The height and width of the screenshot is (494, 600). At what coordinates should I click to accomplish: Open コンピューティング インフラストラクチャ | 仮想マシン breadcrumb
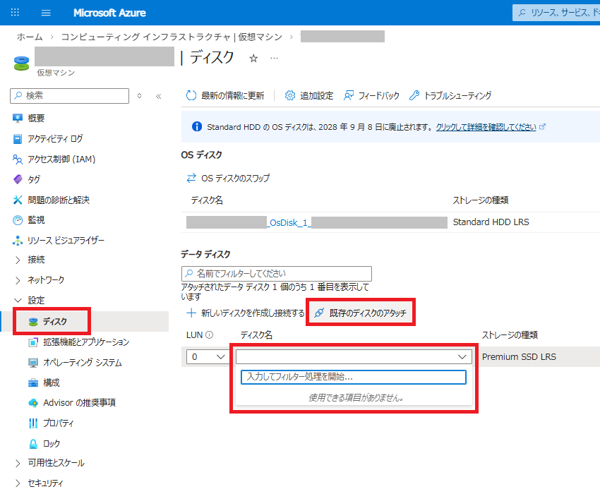tap(172, 37)
